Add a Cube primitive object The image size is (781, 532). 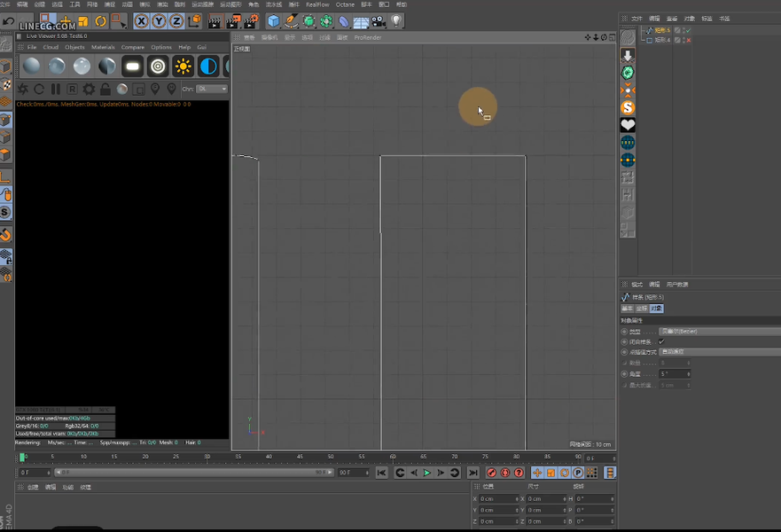pyautogui.click(x=273, y=21)
